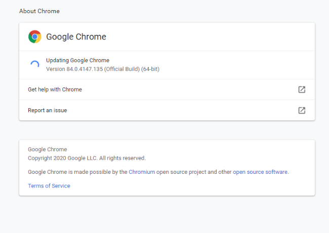Select the Get help with Chrome row

167,89
